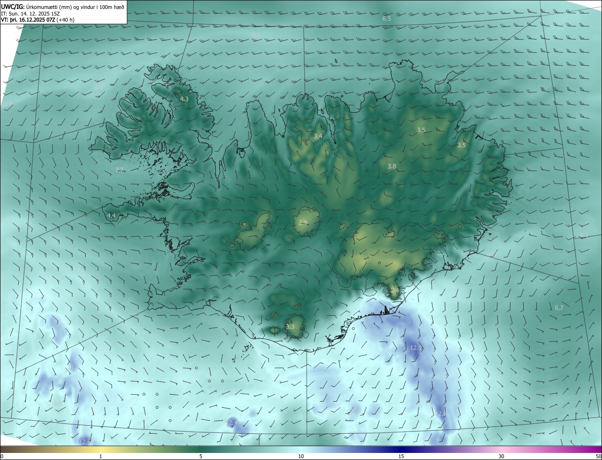Click the 9.0 value label over the sea

[x=58, y=404]
